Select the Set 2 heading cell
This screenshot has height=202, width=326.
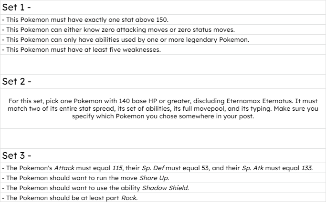point(163,82)
